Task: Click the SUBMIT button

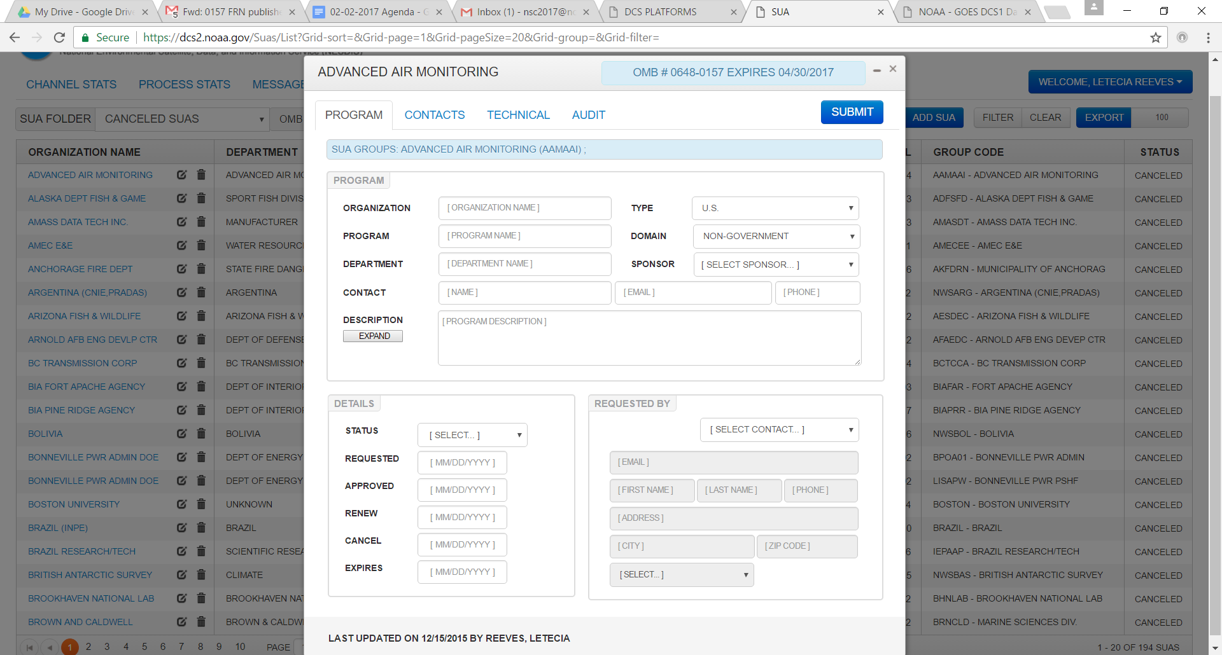Action: click(x=852, y=112)
